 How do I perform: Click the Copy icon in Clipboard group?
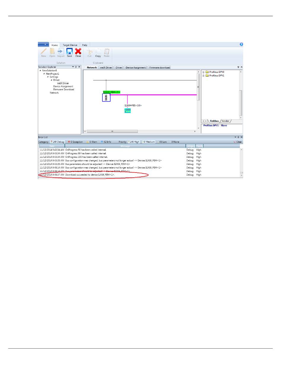(98, 51)
